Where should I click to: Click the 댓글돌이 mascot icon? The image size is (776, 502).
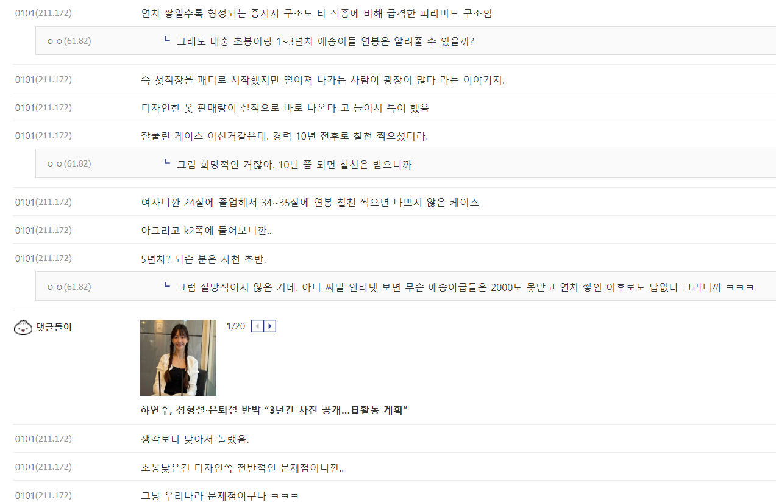click(x=23, y=328)
